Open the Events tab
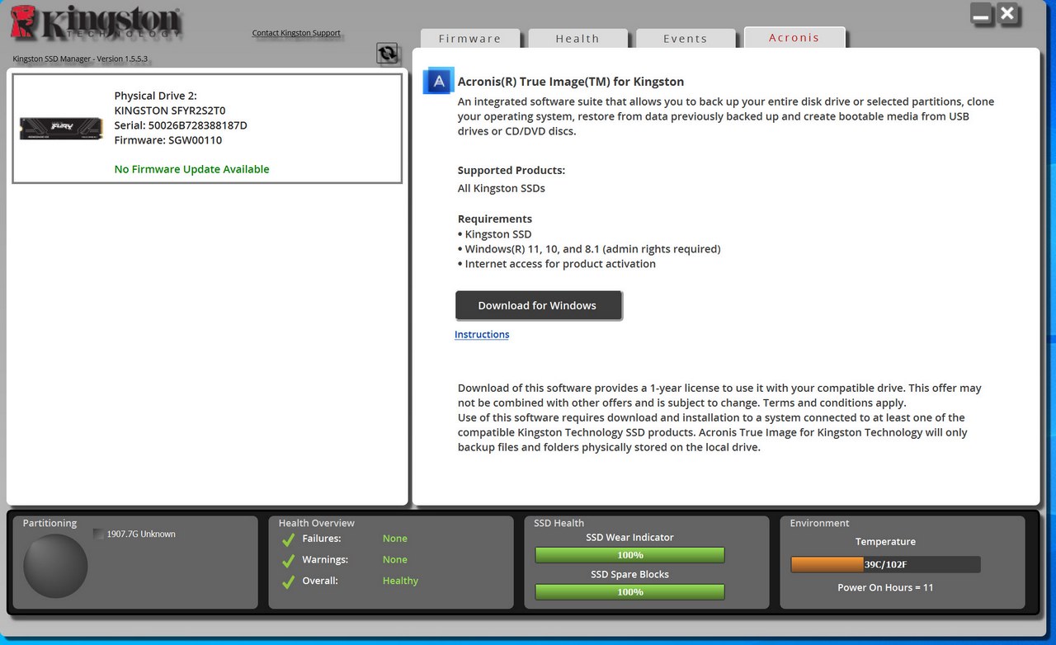1056x645 pixels. (x=686, y=39)
